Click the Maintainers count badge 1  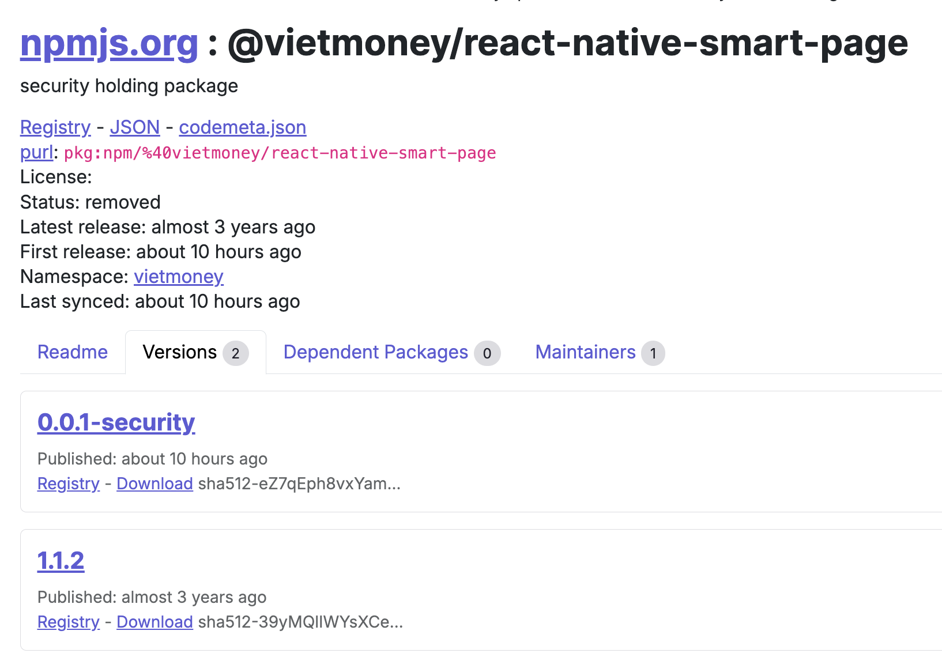coord(653,353)
